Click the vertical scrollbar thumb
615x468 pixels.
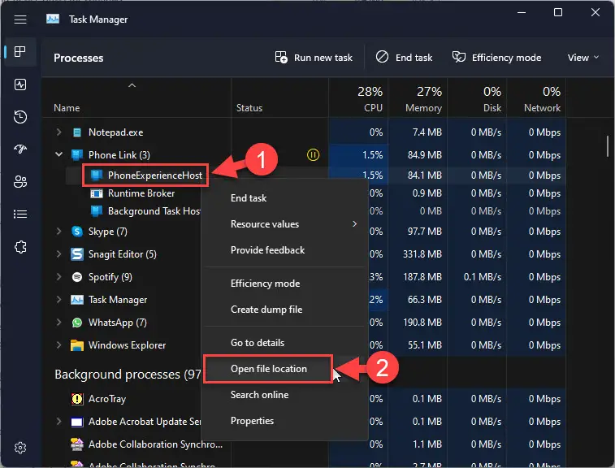(x=607, y=145)
